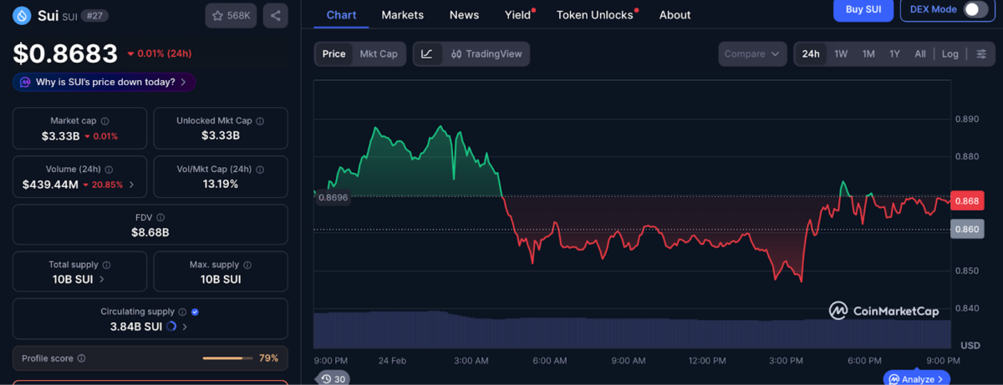Click the circulating supply progress ring icon

click(171, 327)
